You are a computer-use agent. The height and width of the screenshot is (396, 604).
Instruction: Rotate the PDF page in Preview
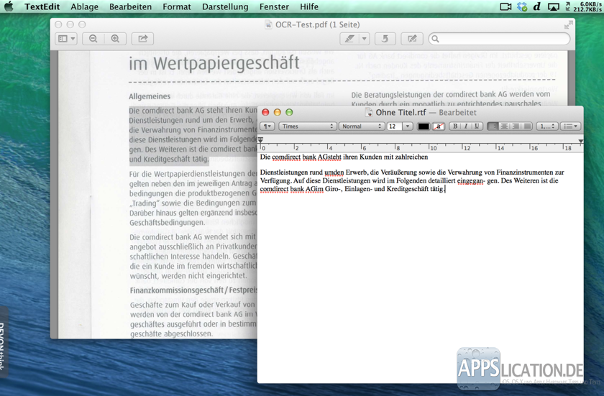(x=385, y=39)
